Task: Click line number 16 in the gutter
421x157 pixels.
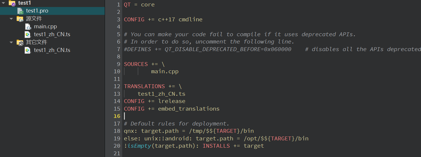Action: (x=117, y=116)
